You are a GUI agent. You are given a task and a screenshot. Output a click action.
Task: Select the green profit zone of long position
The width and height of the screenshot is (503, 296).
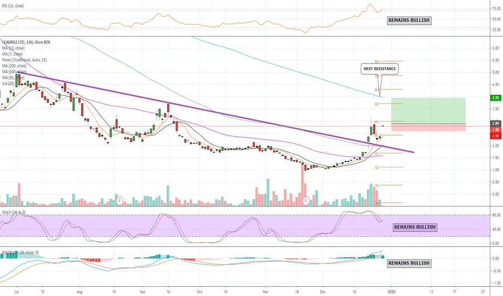point(429,111)
